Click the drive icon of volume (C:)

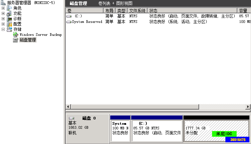pos(69,16)
